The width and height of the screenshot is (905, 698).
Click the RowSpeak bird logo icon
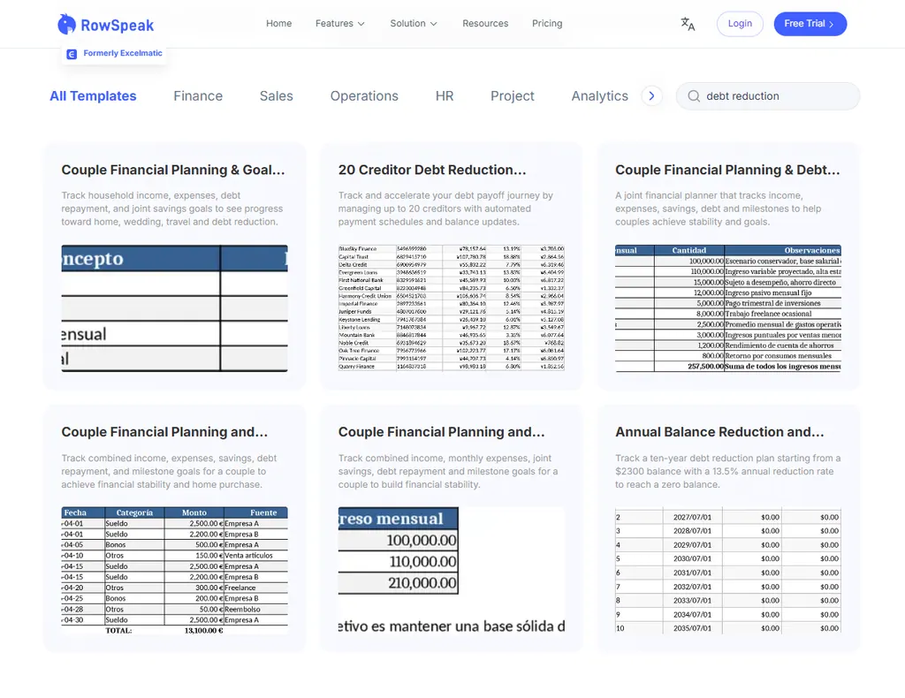(66, 25)
